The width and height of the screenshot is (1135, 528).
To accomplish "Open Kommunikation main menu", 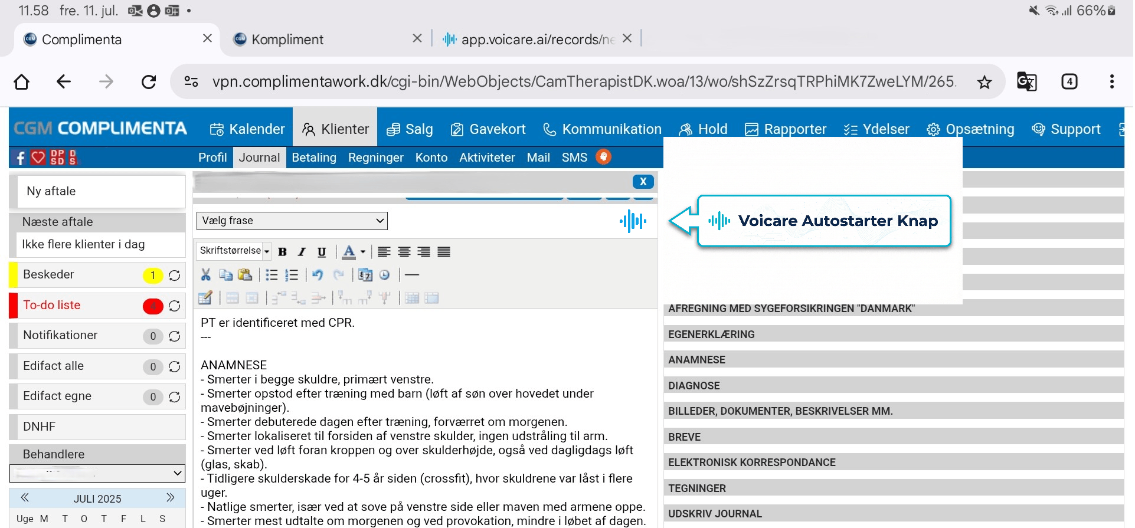I will (602, 129).
